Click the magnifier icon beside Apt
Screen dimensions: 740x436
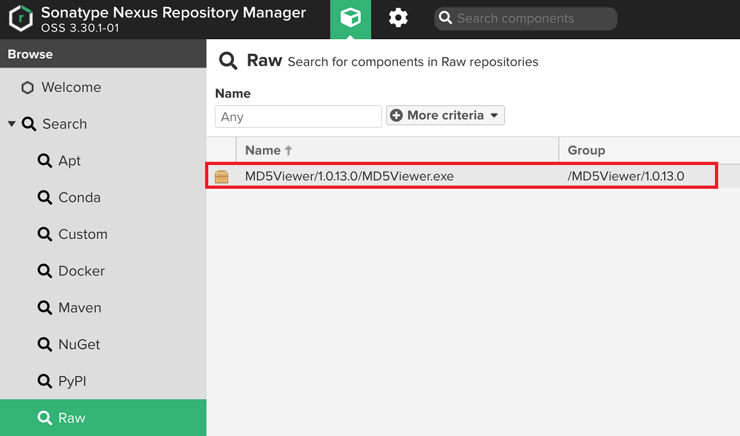click(45, 161)
